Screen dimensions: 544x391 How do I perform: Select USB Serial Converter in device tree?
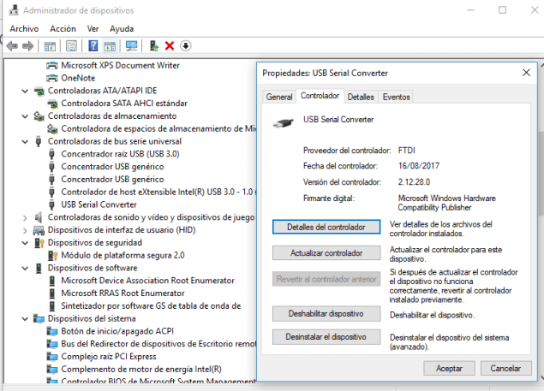coord(99,204)
